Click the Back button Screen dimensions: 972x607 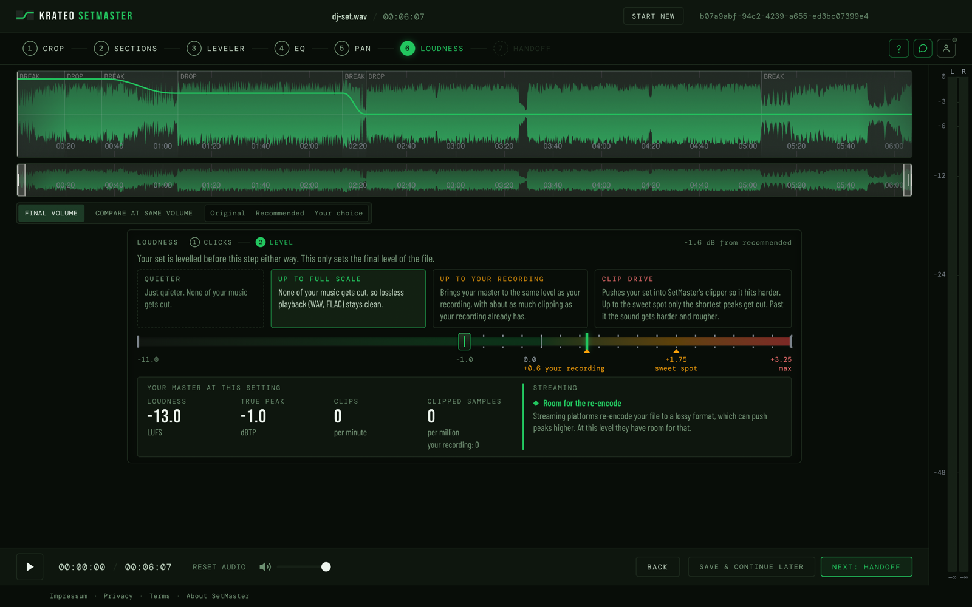pyautogui.click(x=657, y=567)
